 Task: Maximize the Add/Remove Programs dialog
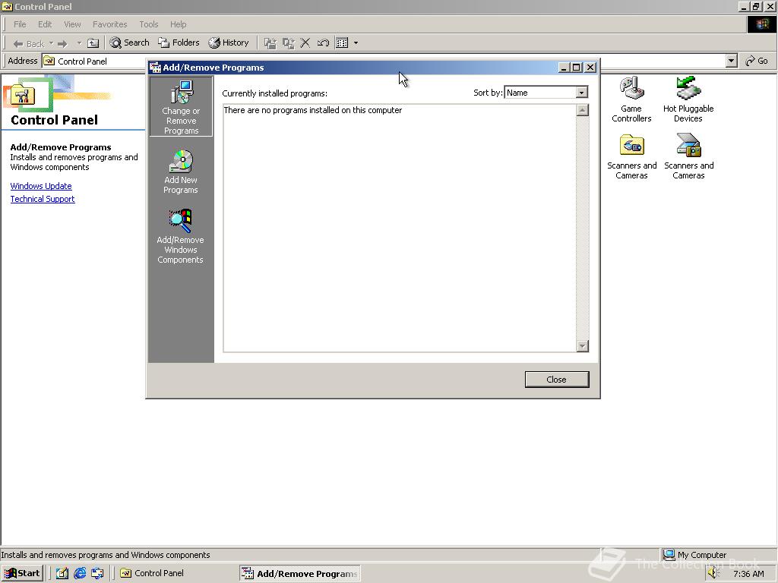click(x=577, y=68)
